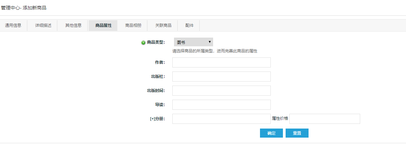Select the 商品属性 tab
This screenshot has height=146, width=406.
point(103,26)
